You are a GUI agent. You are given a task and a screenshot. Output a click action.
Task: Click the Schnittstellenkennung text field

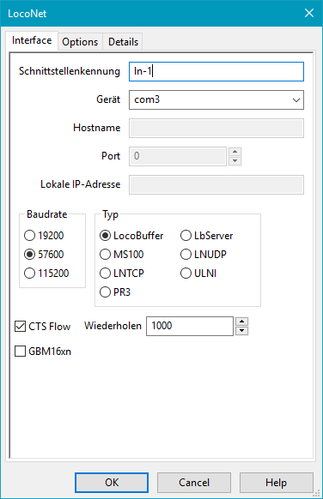click(x=216, y=72)
